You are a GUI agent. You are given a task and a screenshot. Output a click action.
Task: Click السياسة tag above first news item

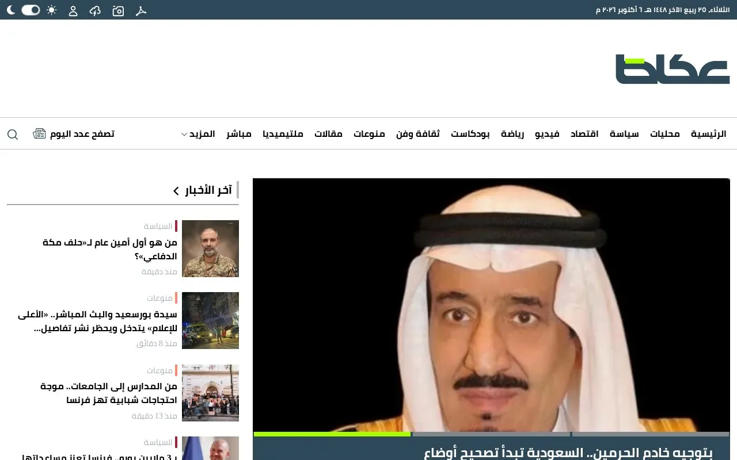158,226
